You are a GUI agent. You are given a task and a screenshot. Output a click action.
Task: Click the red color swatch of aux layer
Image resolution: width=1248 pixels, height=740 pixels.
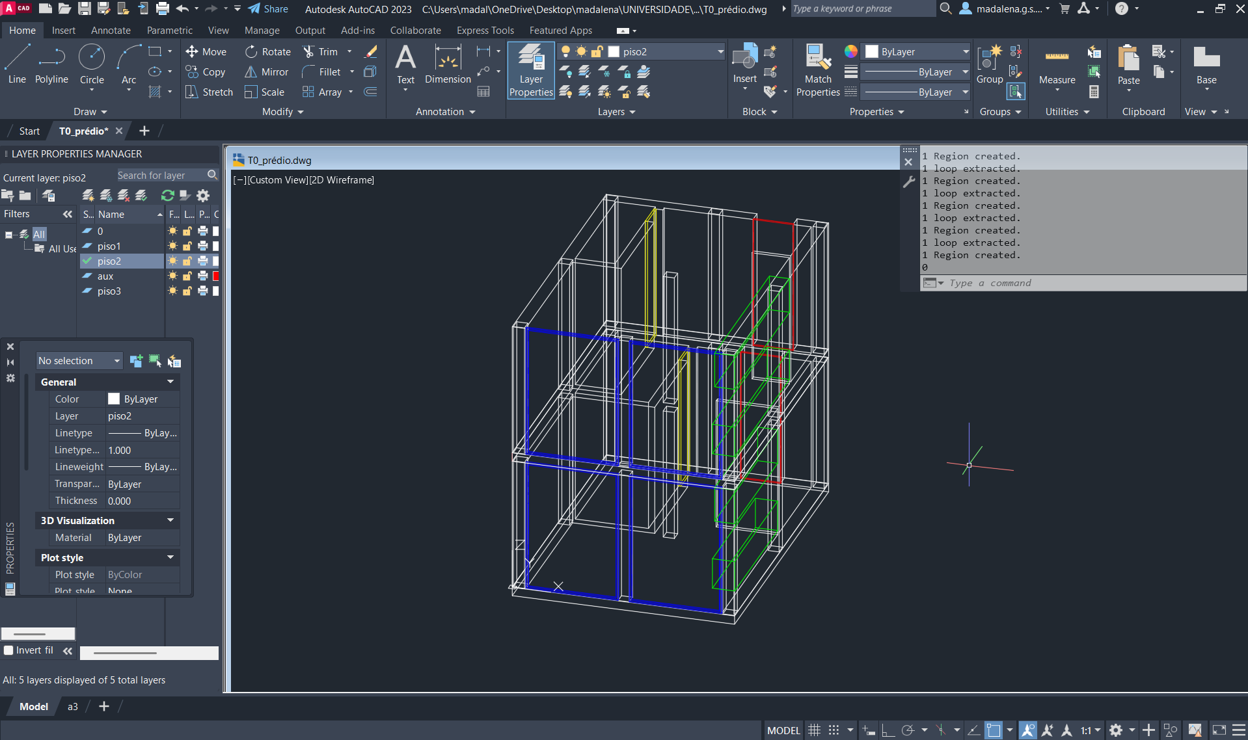coord(216,276)
